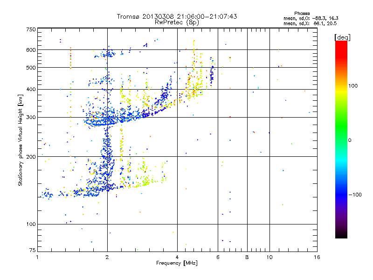Image resolution: width=373 pixels, height=280 pixels.
Task: Click the y-axis tick label '100'
Action: pyautogui.click(x=31, y=224)
